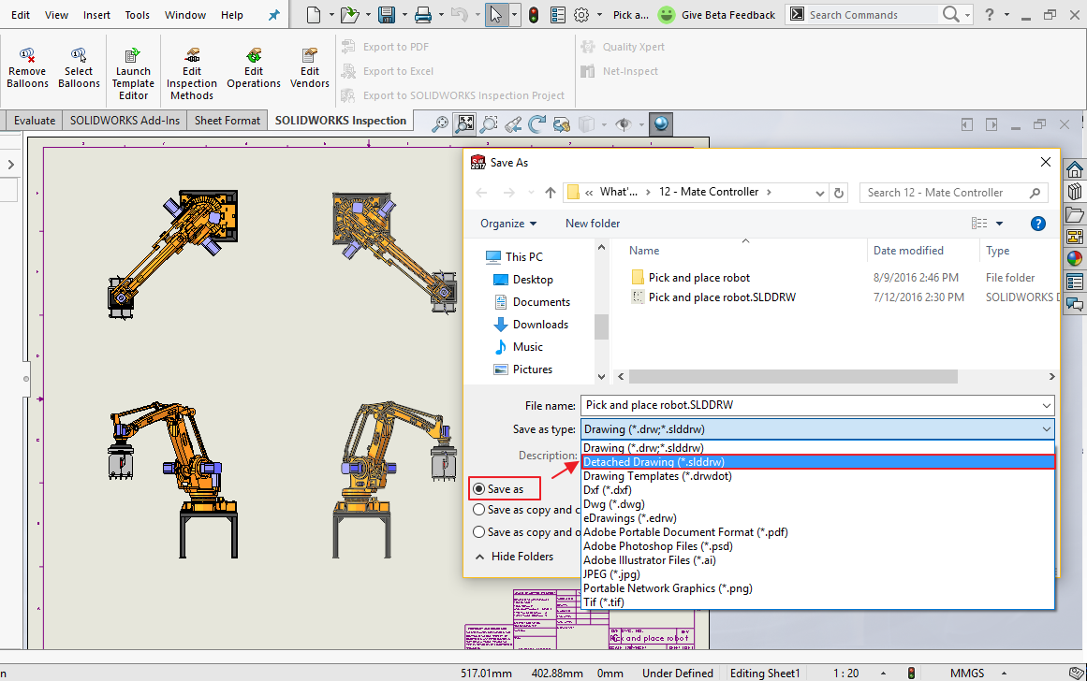Click the folder tree vertical scrollbar
This screenshot has height=681, width=1087.
click(x=601, y=326)
